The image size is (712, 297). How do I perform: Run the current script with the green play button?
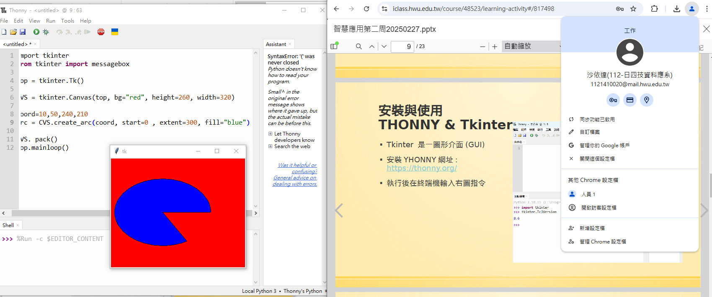(36, 32)
